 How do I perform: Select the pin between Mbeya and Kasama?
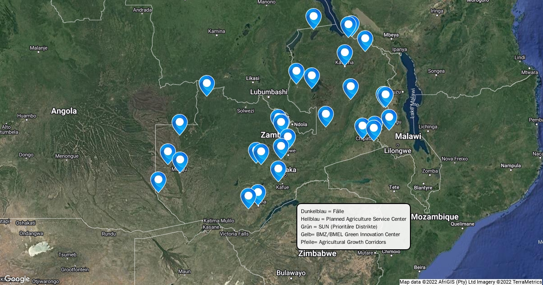(365, 39)
